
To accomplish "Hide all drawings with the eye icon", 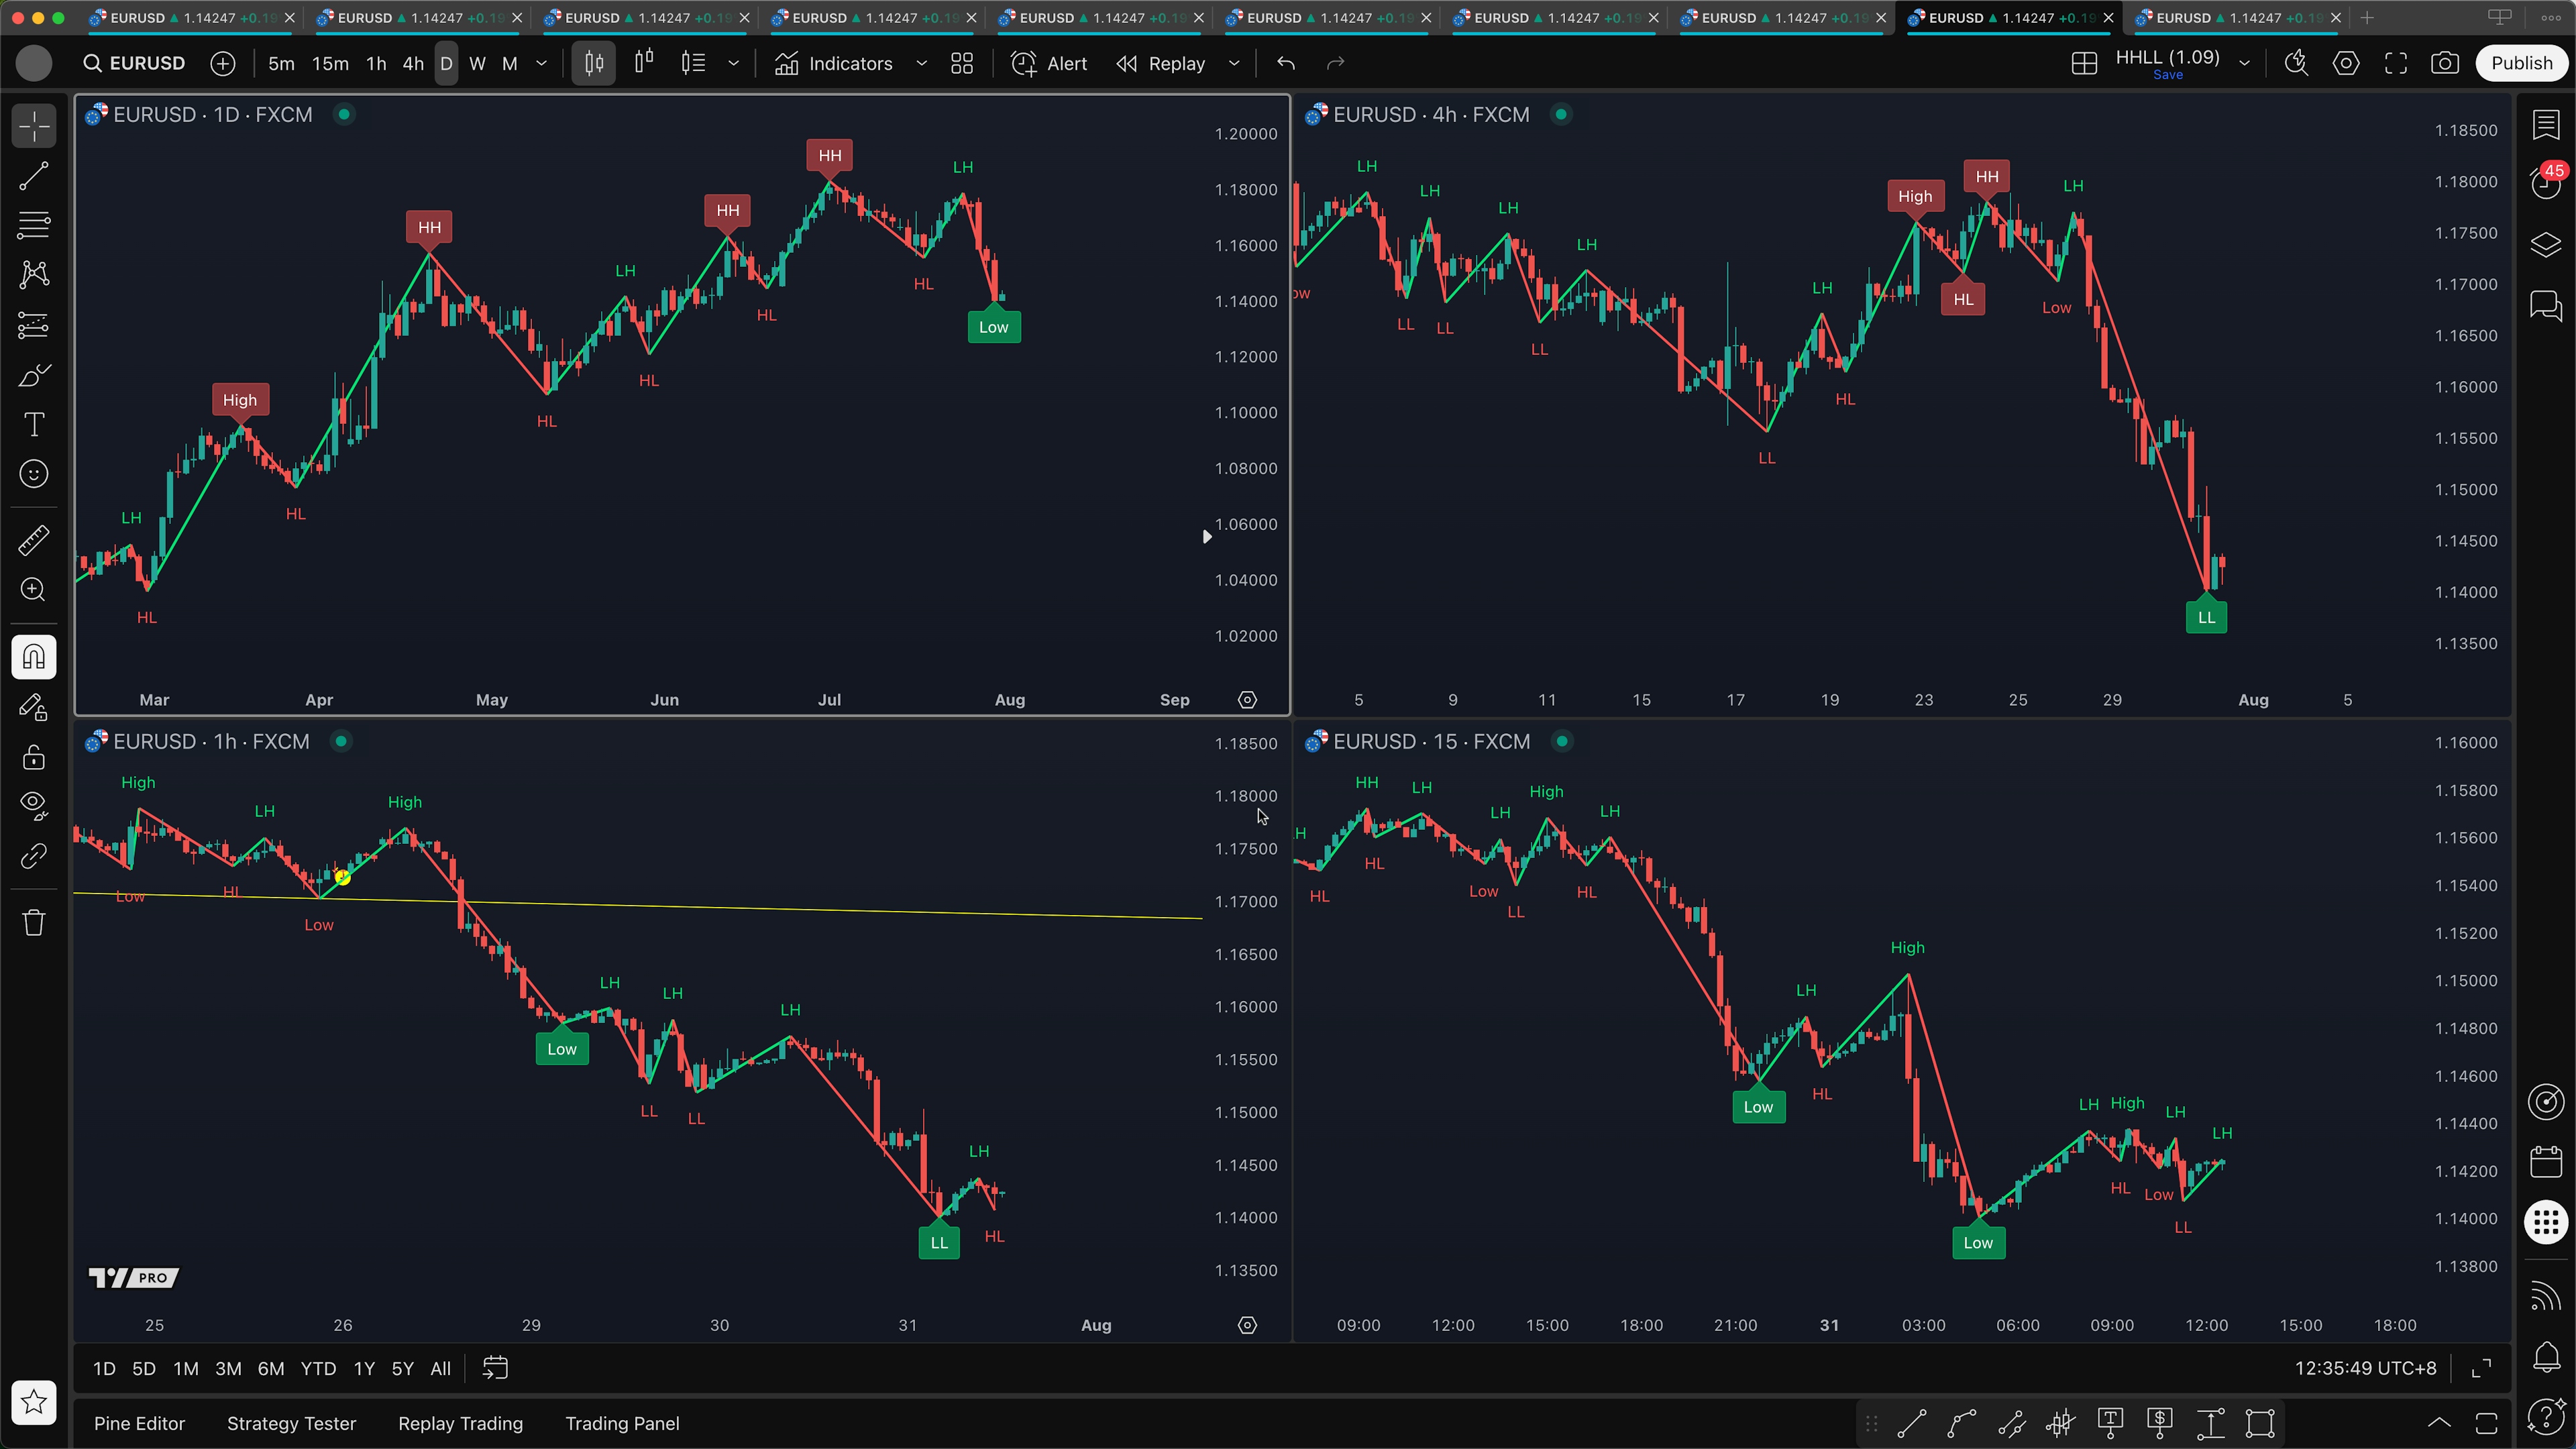I will 34,805.
